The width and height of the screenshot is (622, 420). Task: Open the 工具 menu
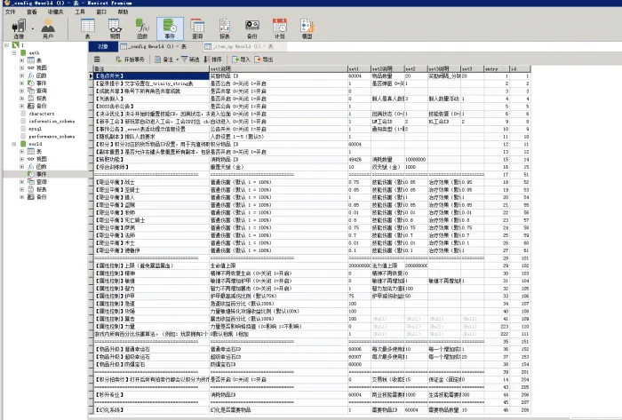80,12
